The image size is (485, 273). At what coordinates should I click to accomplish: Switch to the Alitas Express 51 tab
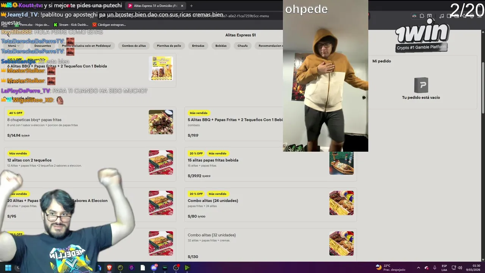click(x=155, y=6)
